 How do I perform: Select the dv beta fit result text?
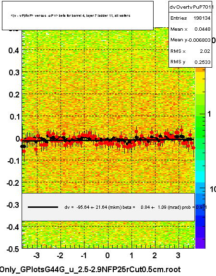(135, 207)
